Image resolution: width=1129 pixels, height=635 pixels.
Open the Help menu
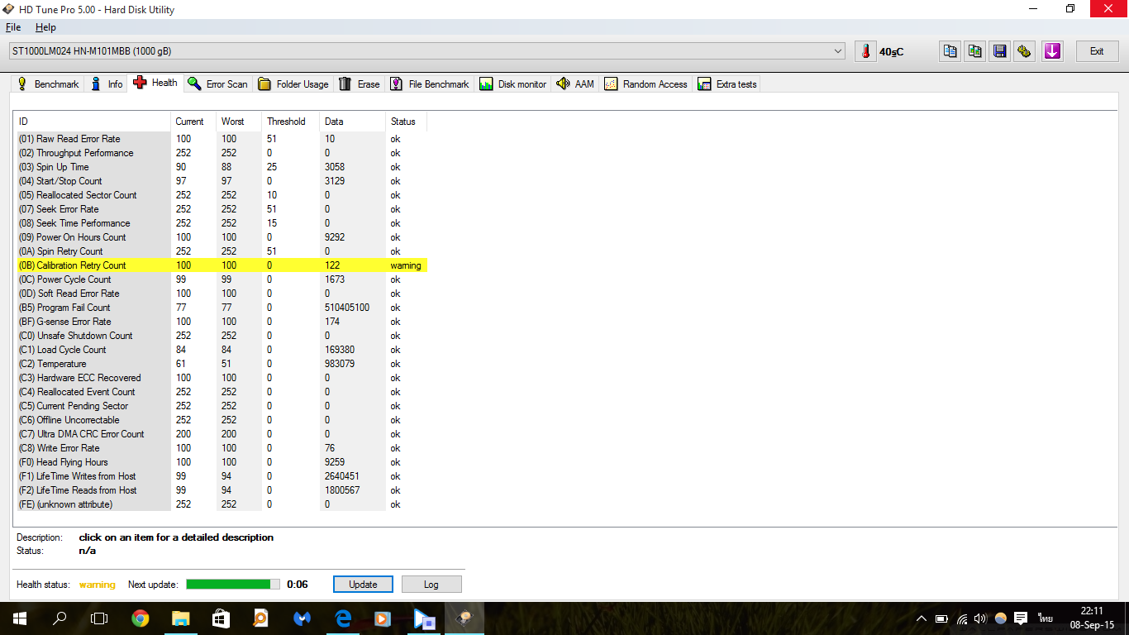point(45,27)
